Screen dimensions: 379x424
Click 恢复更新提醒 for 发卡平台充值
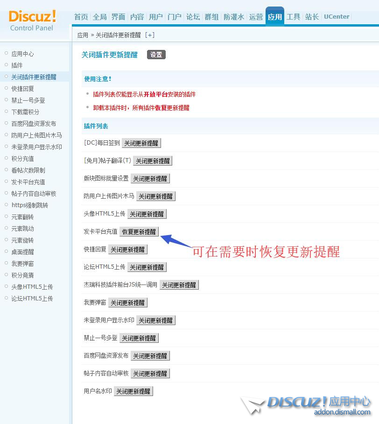[x=139, y=232]
